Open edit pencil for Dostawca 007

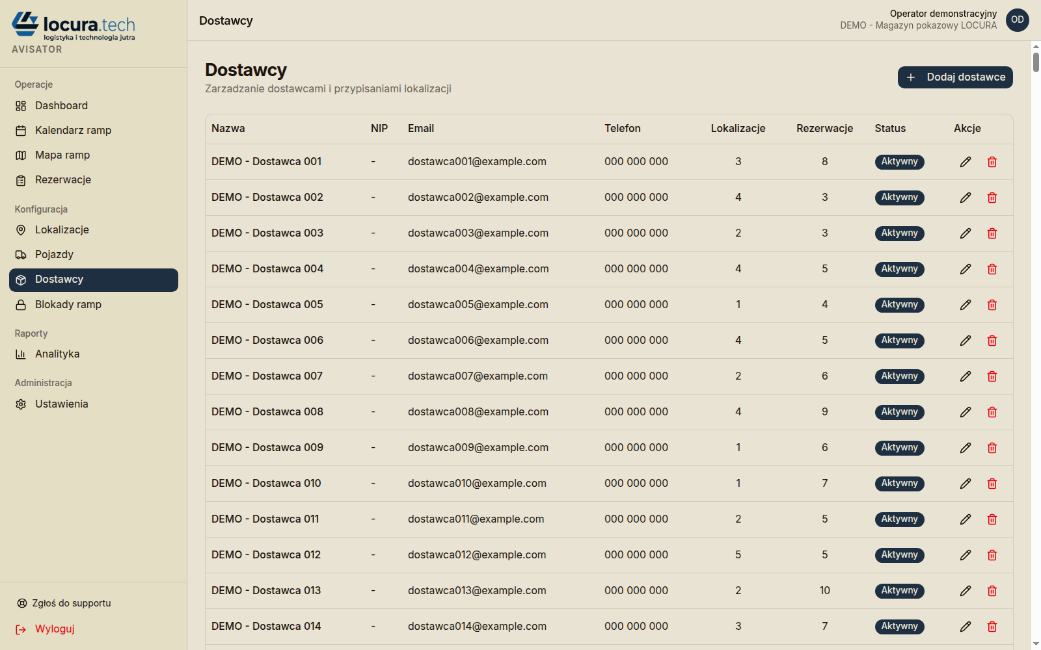tap(966, 376)
